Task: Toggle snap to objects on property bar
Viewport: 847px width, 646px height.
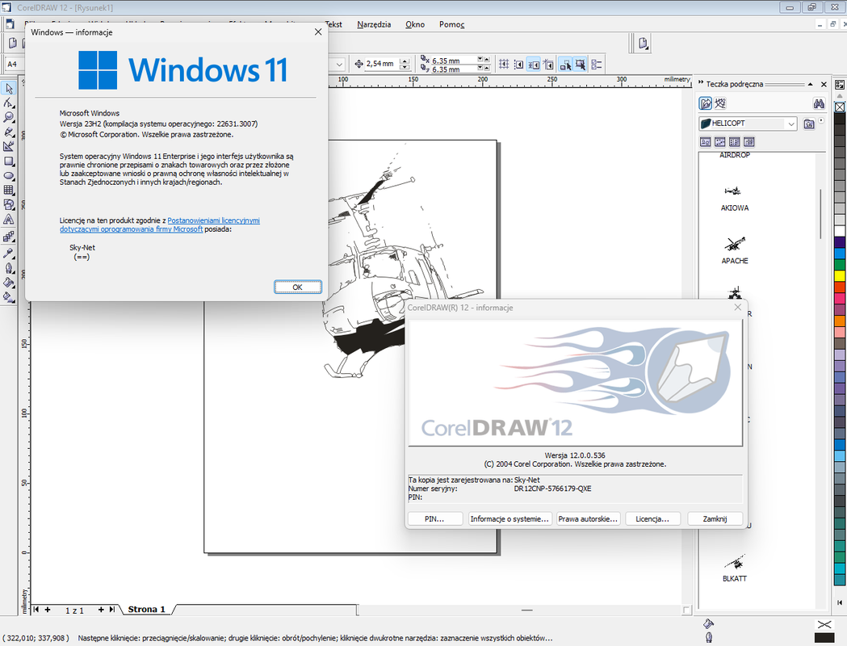Action: [x=534, y=65]
